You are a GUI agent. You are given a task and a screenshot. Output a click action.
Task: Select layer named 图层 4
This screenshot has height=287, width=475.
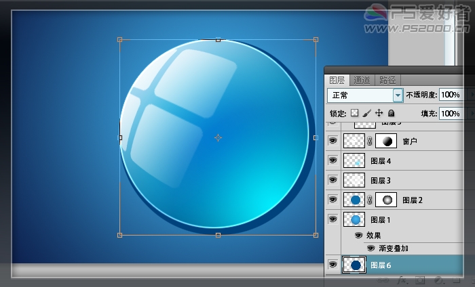point(381,161)
